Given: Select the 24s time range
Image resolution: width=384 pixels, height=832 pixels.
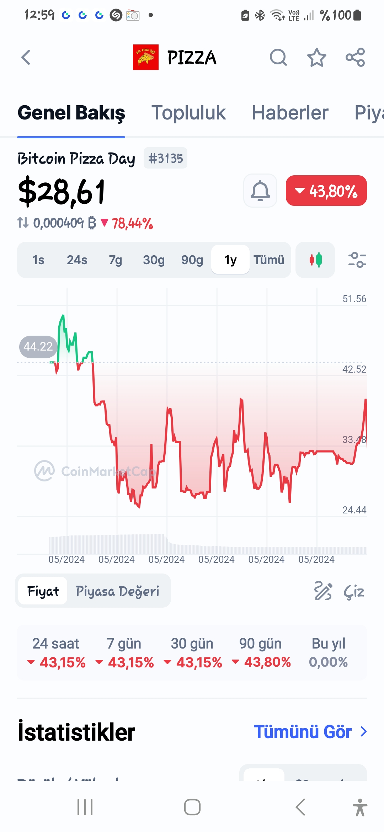Looking at the screenshot, I should (77, 260).
